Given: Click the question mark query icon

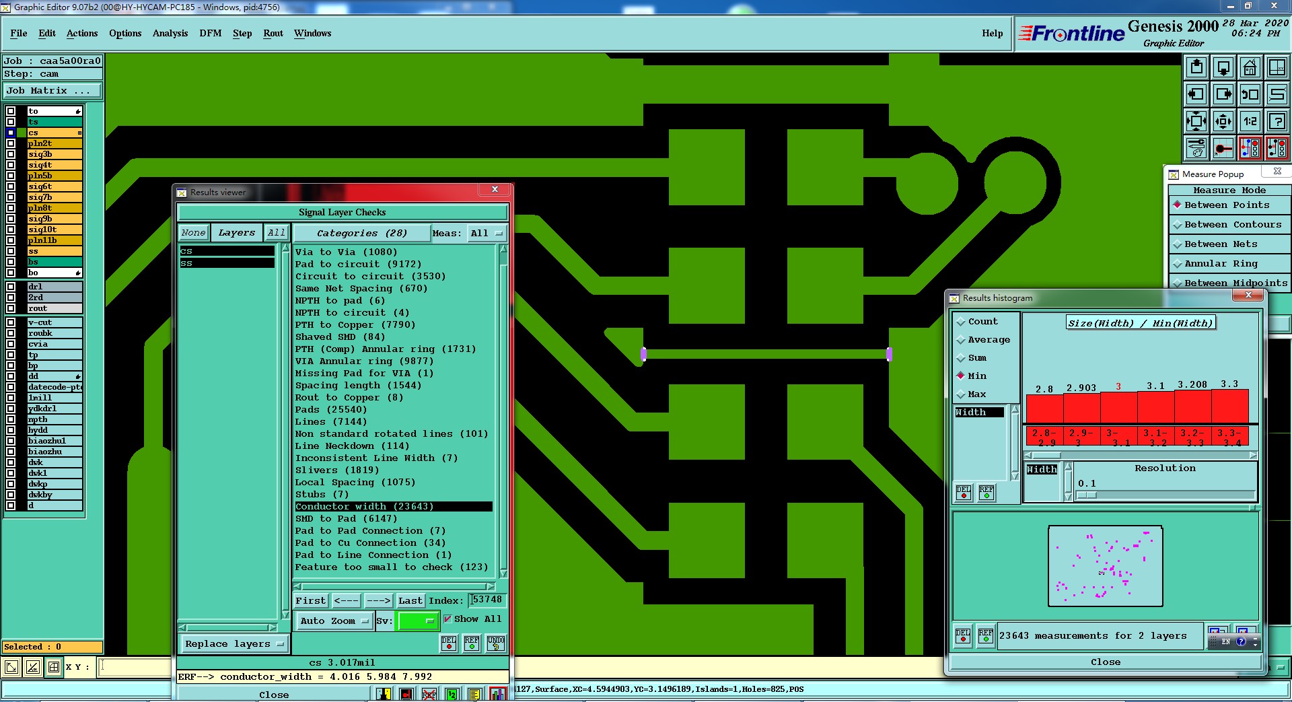Looking at the screenshot, I should 1277,121.
